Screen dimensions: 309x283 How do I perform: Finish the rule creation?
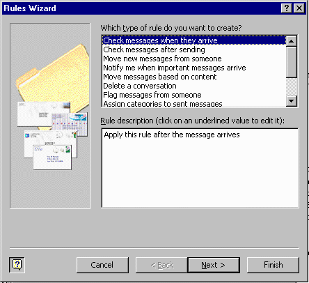pos(273,265)
